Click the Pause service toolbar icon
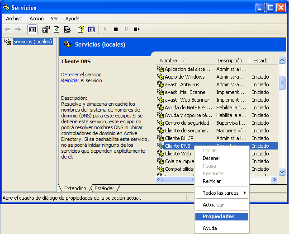Screen dimensions: 289x234 126,29
